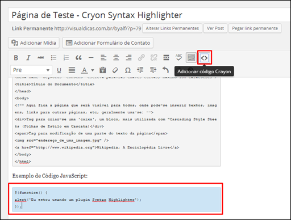Screen dimensions: 291x220
Task: Center-align the text
Action: [x=116, y=58]
